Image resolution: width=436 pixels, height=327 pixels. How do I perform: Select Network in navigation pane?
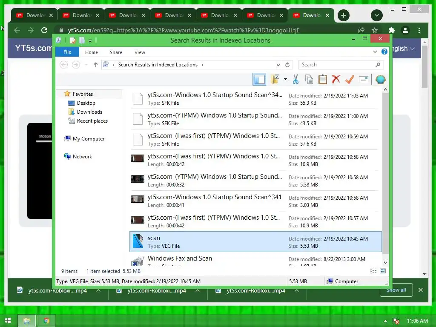point(82,156)
